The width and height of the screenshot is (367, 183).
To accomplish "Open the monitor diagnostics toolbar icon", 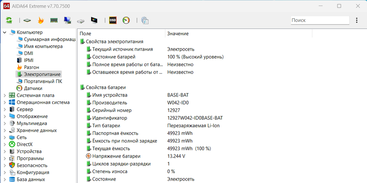I will pos(94,20).
